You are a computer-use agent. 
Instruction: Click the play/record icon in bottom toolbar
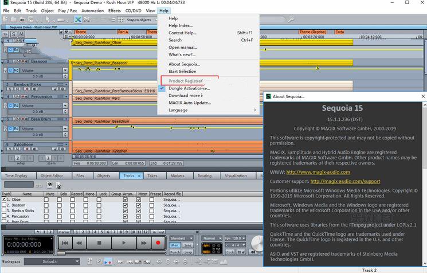point(108,262)
